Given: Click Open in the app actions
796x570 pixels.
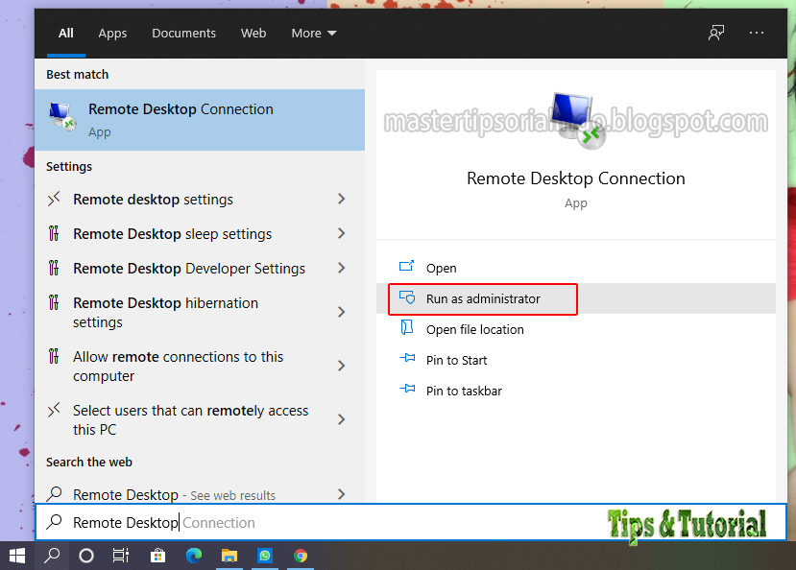Looking at the screenshot, I should (x=576, y=269).
